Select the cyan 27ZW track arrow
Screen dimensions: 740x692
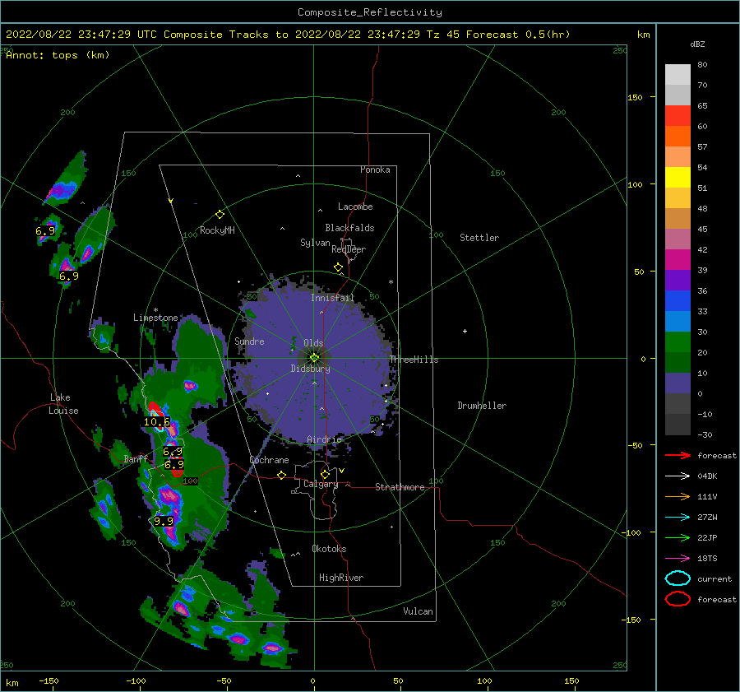[678, 518]
